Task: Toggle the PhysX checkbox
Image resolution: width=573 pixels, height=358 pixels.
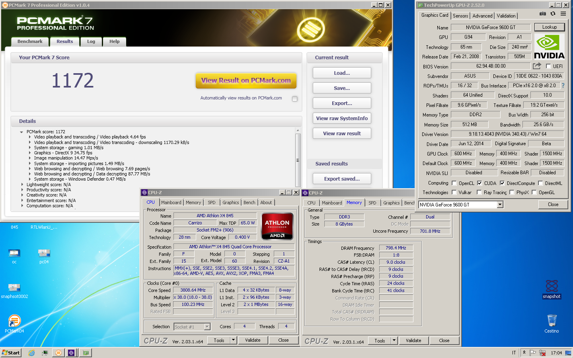Action: coord(512,193)
